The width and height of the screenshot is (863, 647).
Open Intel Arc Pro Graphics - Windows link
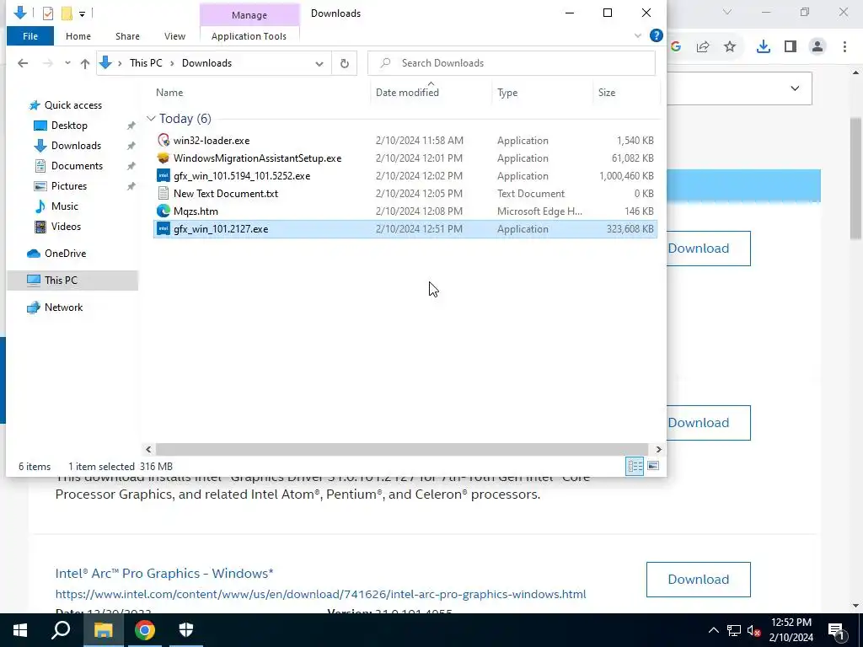(x=164, y=573)
